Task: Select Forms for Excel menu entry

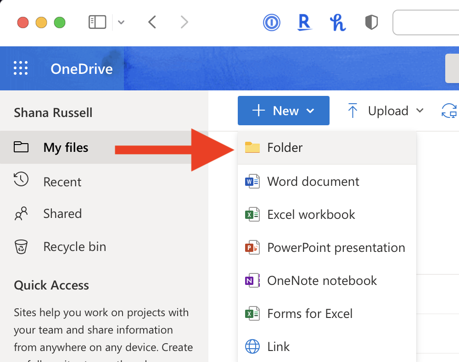Action: point(327,314)
